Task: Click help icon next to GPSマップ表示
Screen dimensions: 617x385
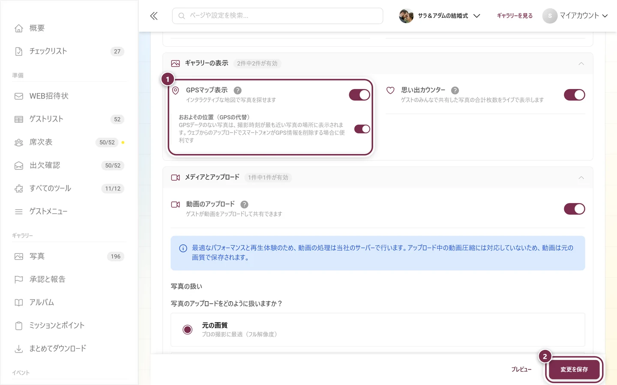Action: click(238, 91)
